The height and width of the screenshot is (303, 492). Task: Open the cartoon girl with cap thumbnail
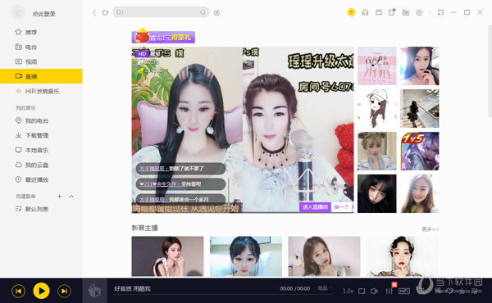[x=377, y=108]
